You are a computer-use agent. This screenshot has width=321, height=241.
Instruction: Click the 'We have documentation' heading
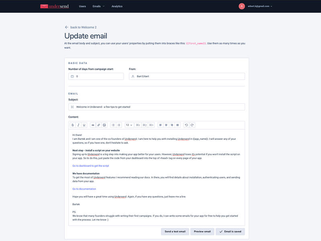(86, 174)
